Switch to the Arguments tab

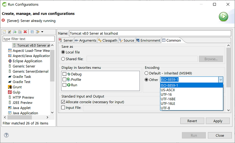tap(85, 40)
